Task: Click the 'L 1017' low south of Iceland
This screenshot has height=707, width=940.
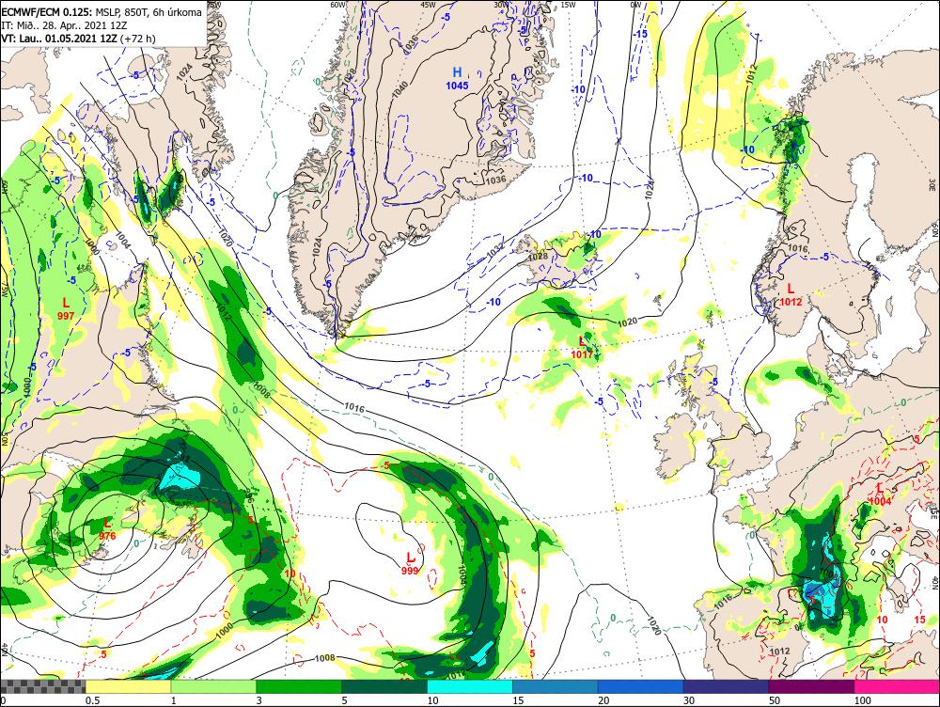Action: [582, 348]
